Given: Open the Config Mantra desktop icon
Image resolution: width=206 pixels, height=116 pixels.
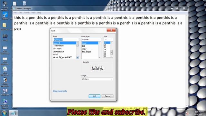Looking at the screenshot, I should pyautogui.click(x=5, y=6).
